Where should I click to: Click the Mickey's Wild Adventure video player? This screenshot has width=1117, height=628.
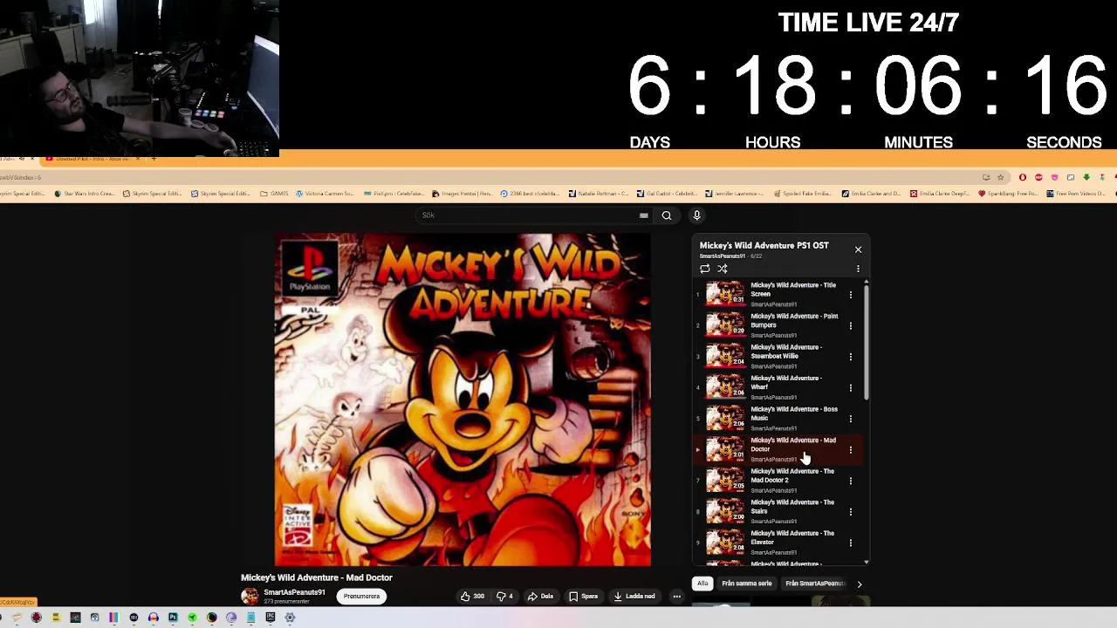pyautogui.click(x=463, y=399)
